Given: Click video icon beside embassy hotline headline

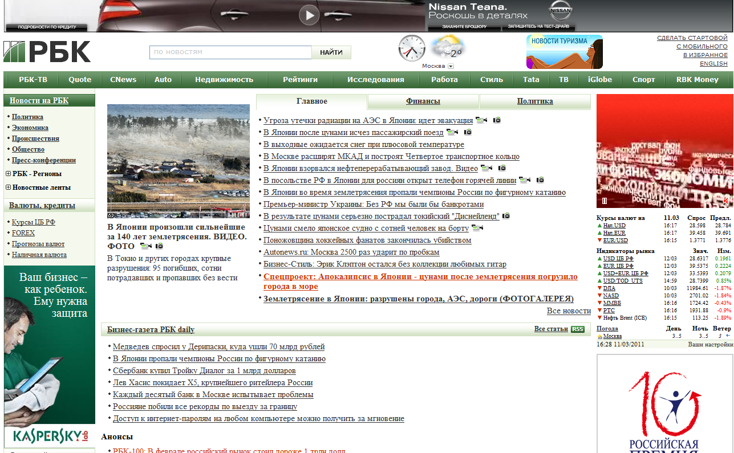Looking at the screenshot, I should point(525,180).
